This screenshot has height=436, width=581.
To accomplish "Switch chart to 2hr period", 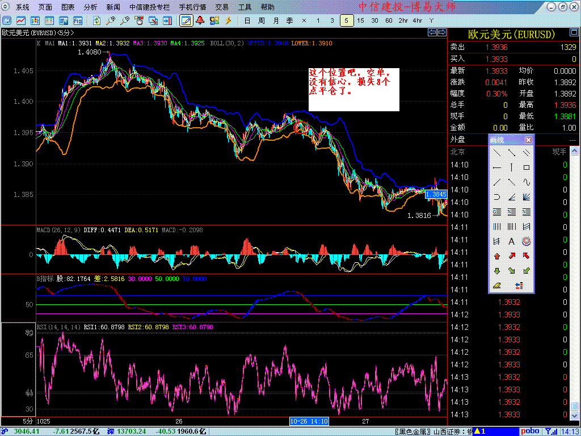I will (x=403, y=21).
